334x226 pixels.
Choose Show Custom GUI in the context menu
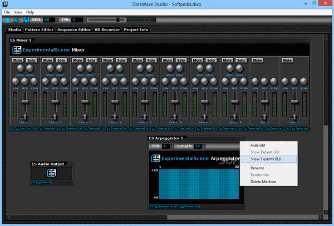[269, 159]
